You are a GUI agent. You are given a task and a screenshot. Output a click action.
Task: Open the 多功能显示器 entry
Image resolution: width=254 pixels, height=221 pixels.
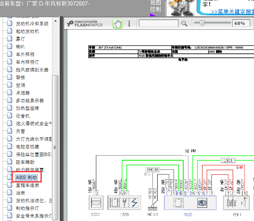click(x=30, y=100)
